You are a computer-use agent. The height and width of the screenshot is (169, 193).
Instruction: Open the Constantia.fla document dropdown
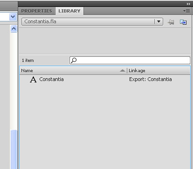coord(92,21)
